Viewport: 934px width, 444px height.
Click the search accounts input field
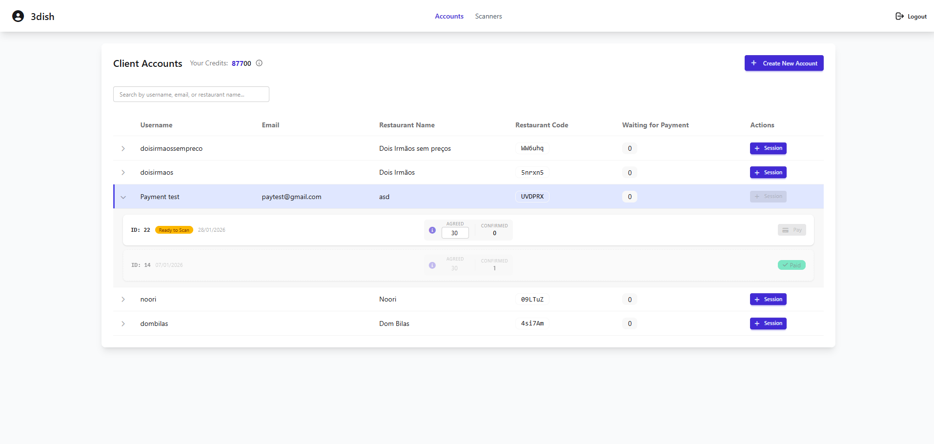click(x=191, y=94)
